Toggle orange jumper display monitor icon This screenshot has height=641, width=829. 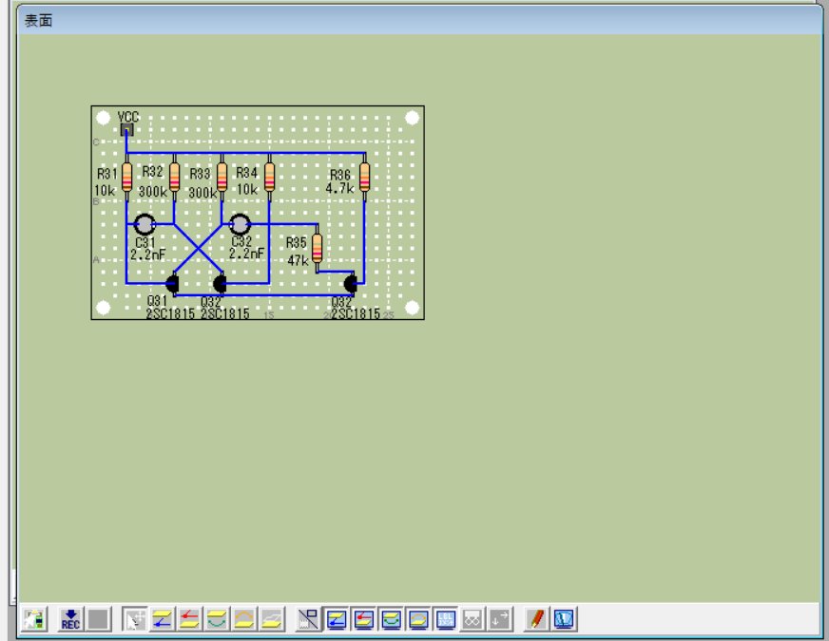[418, 619]
